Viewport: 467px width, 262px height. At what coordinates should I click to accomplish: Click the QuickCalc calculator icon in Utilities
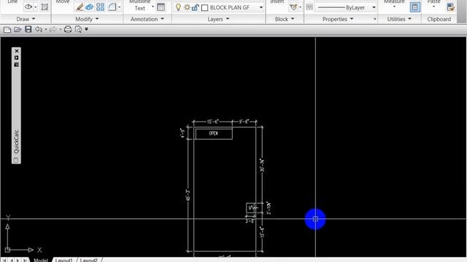click(415, 7)
